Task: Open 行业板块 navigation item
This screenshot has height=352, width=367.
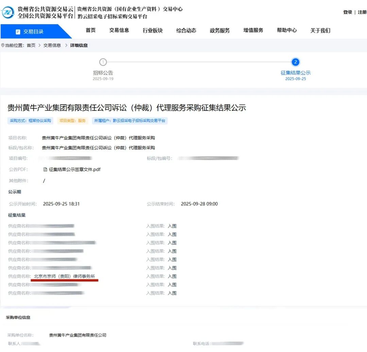Action: (153, 30)
